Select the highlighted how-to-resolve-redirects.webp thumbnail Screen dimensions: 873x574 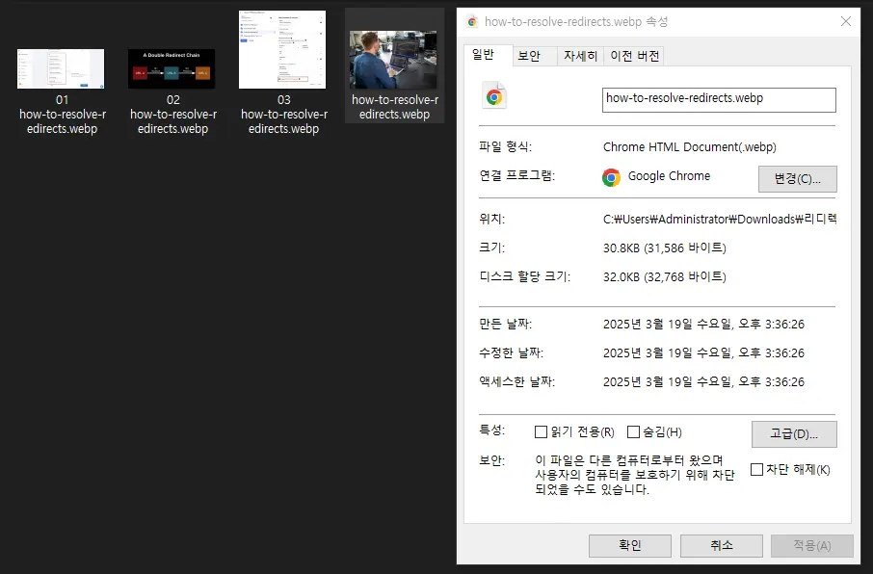click(393, 48)
